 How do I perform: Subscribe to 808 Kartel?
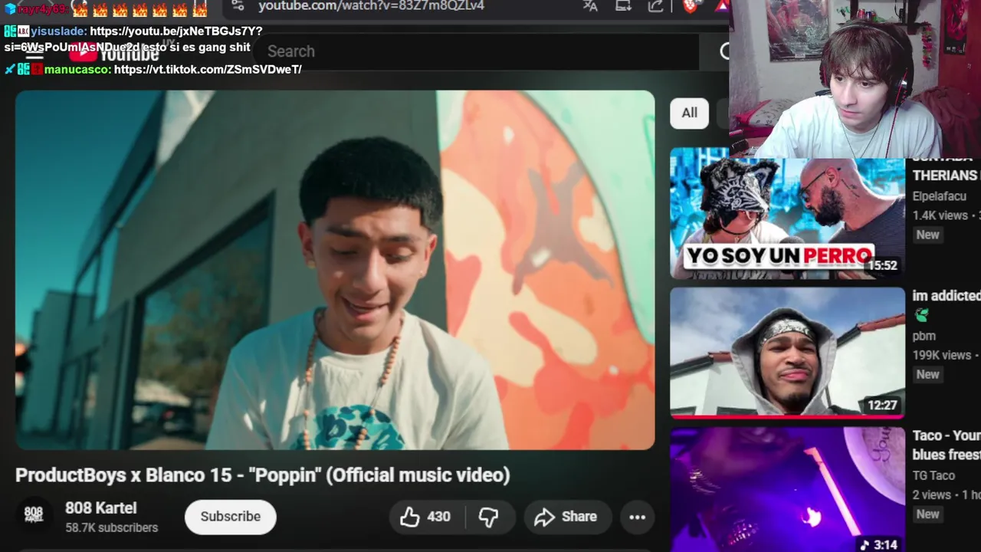230,517
